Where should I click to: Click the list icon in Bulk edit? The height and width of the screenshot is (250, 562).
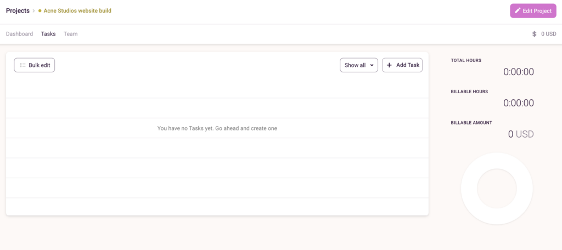point(23,65)
